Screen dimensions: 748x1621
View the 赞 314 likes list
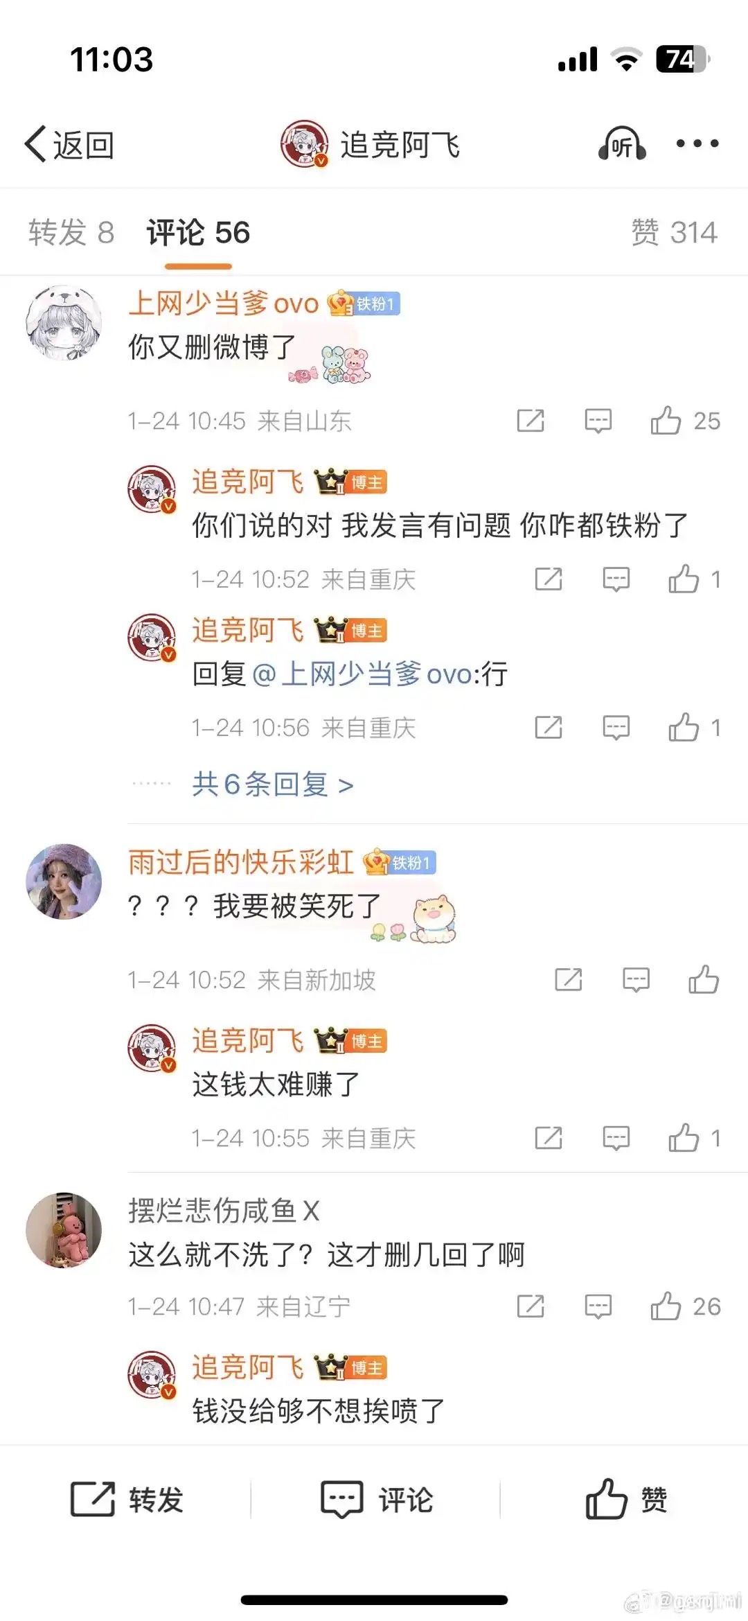point(674,232)
